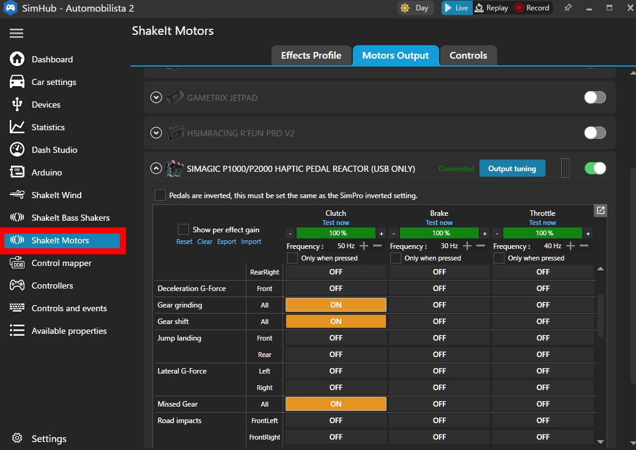The height and width of the screenshot is (450, 636).
Task: Disable the Simagic haptic pedal reactor
Action: tap(595, 168)
